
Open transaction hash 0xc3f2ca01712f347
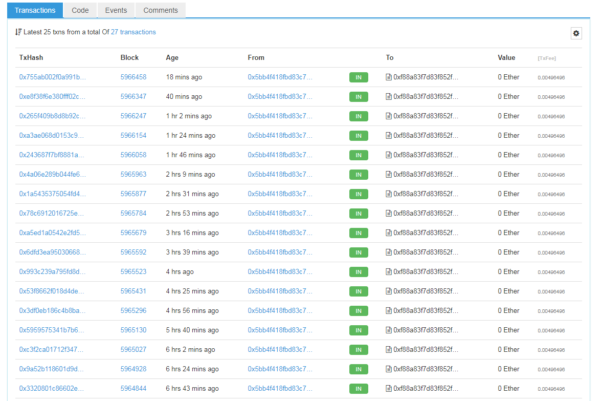(51, 349)
